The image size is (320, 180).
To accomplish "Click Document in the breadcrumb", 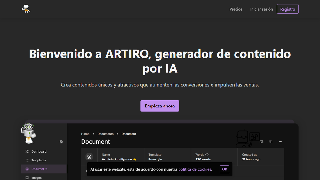I will [x=129, y=134].
